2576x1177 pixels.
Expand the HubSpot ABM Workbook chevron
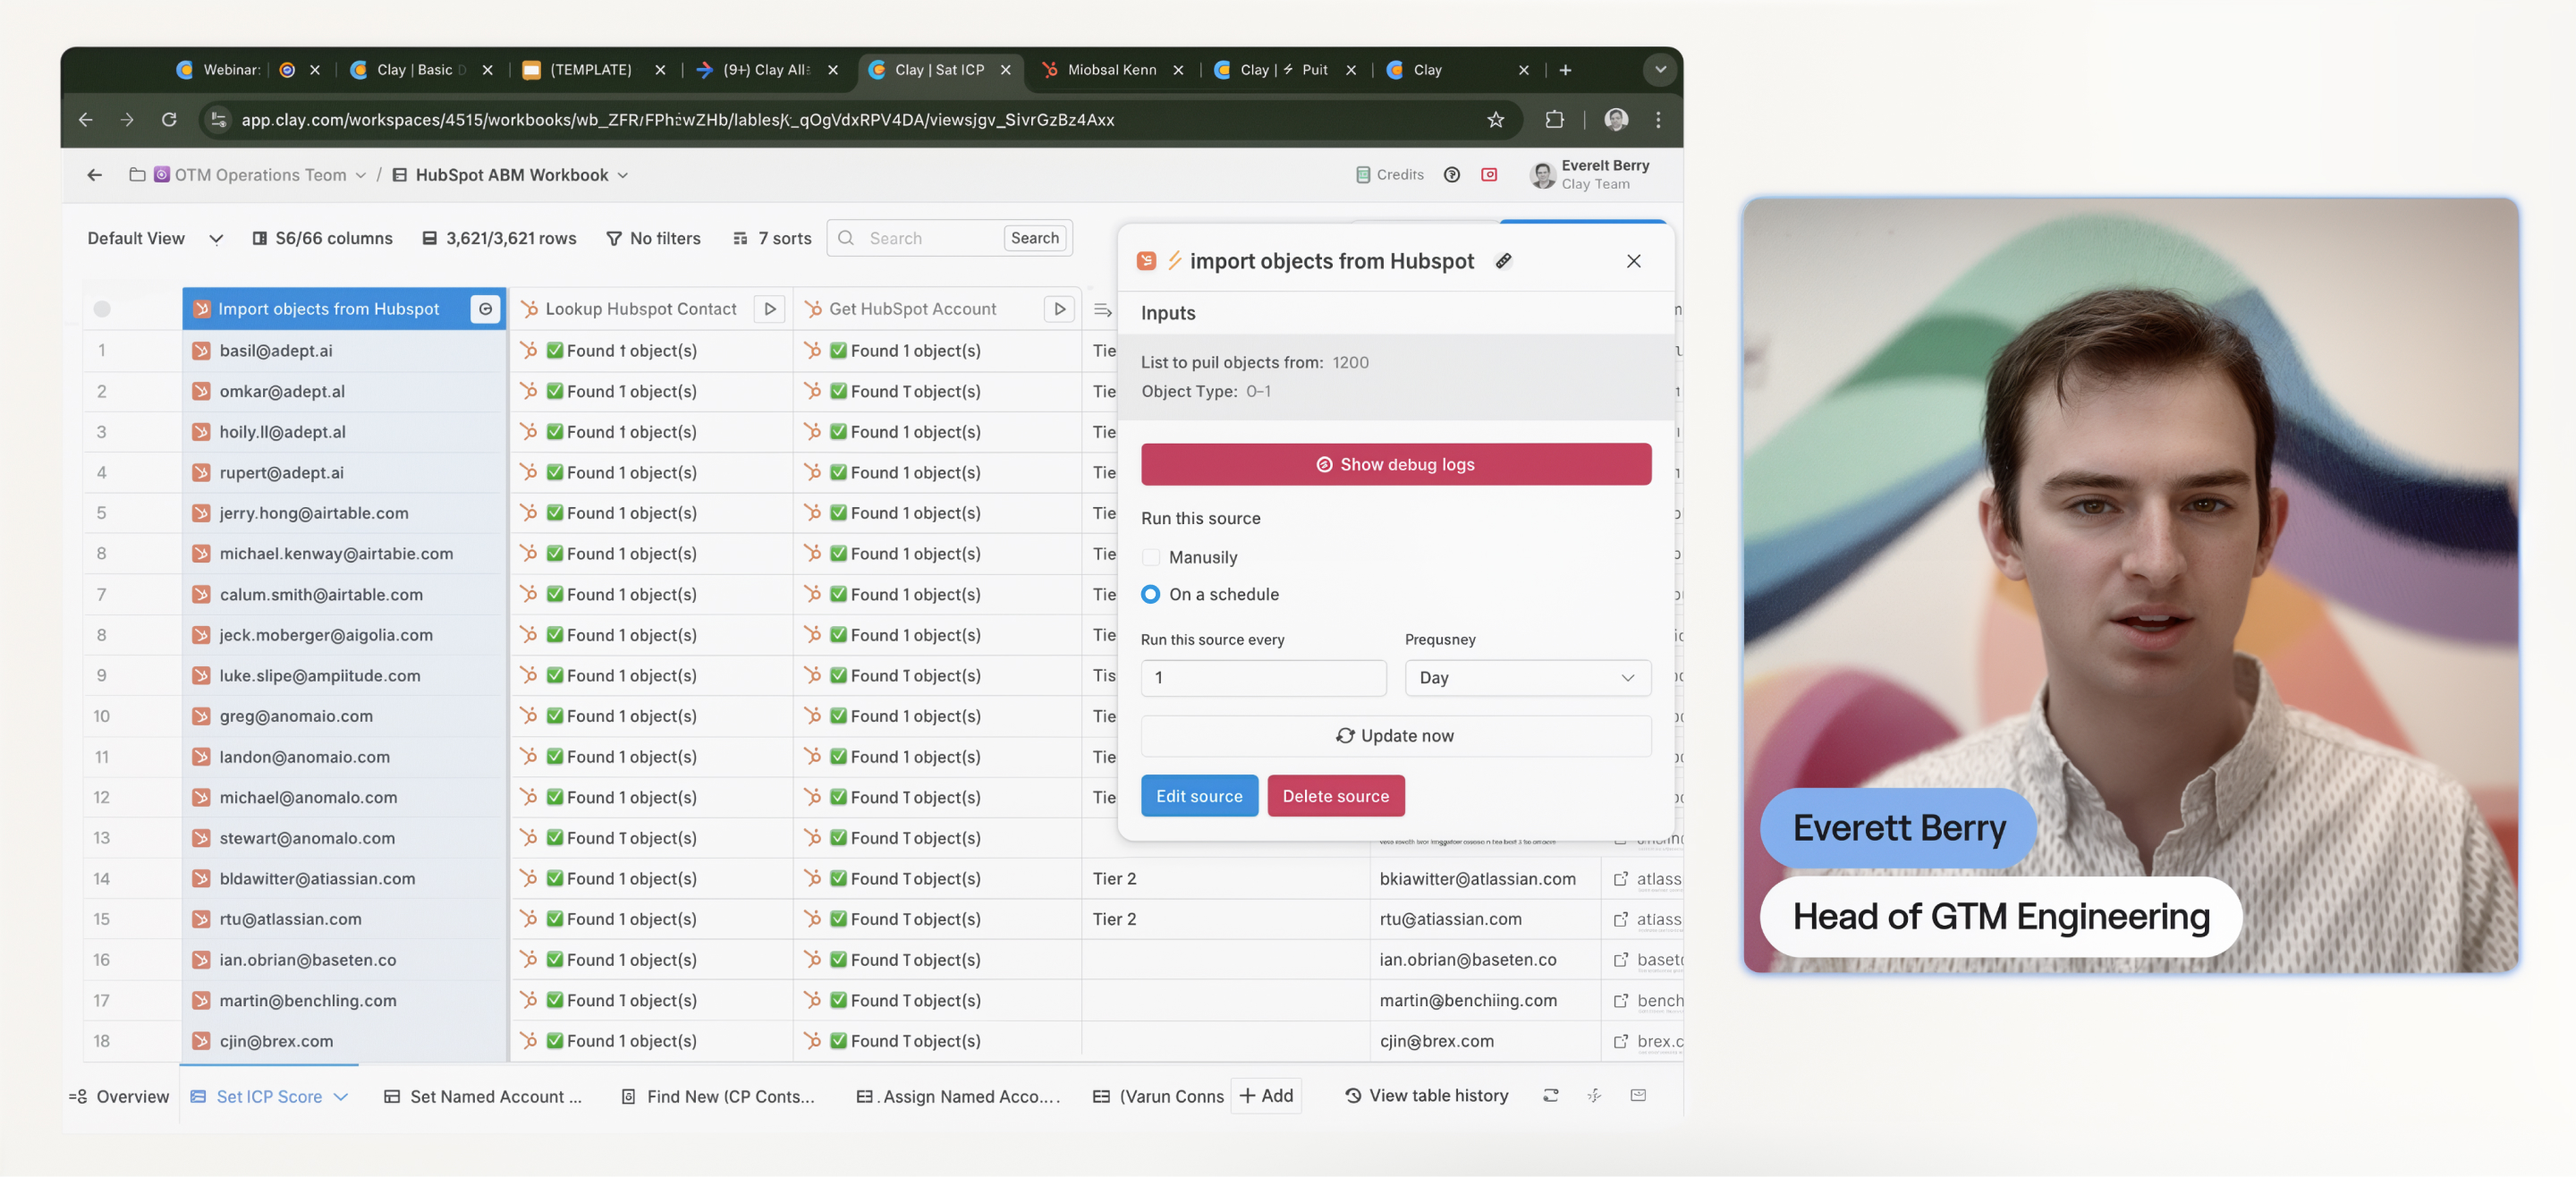[x=623, y=175]
